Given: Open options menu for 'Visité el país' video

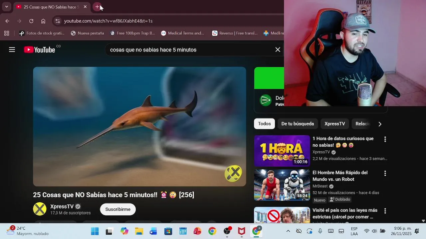Looking at the screenshot, I should click(385, 211).
